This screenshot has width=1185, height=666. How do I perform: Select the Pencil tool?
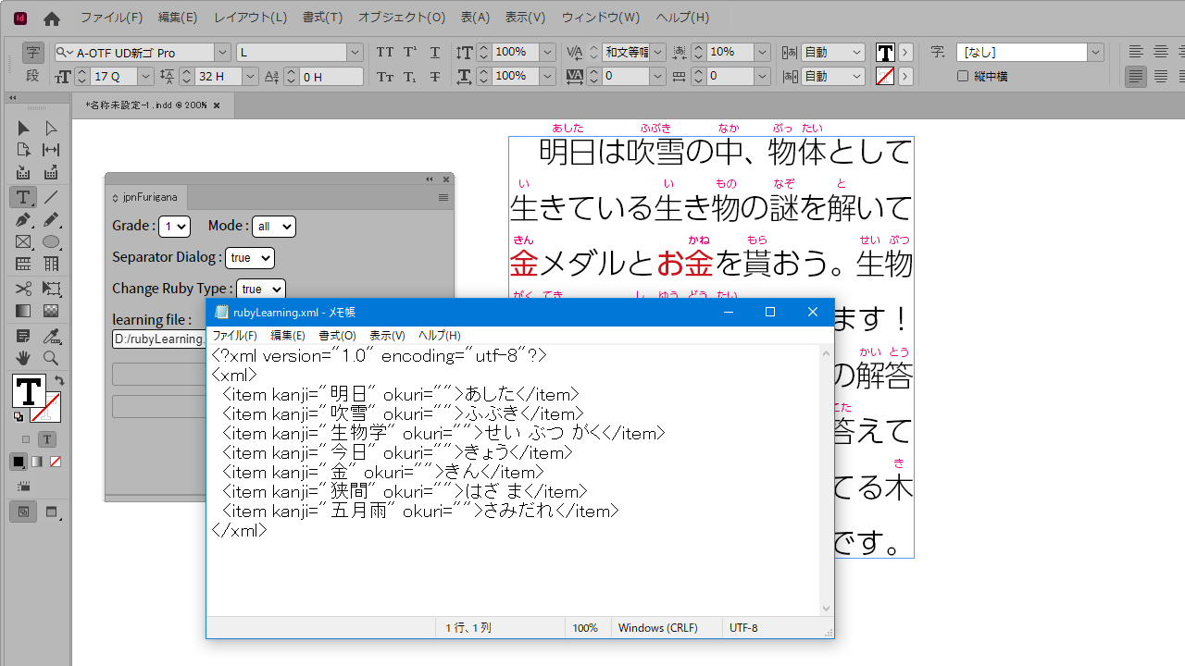[51, 220]
